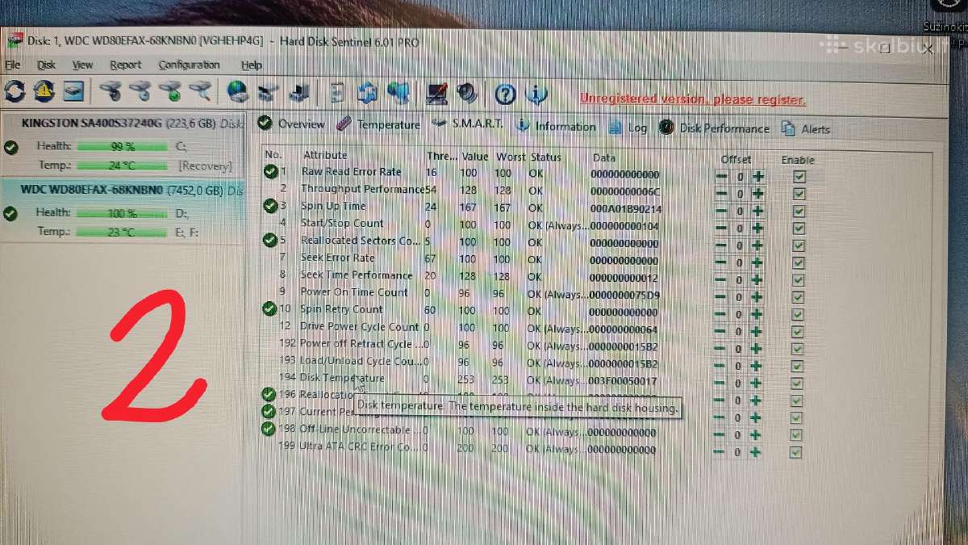This screenshot has width=968, height=545.
Task: Toggle Enable checkbox for Power On Time Count
Action: coord(799,297)
